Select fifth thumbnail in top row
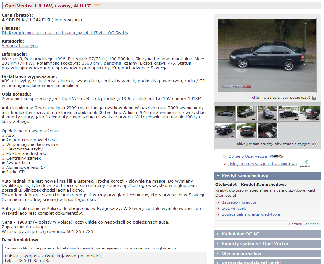 310,114
